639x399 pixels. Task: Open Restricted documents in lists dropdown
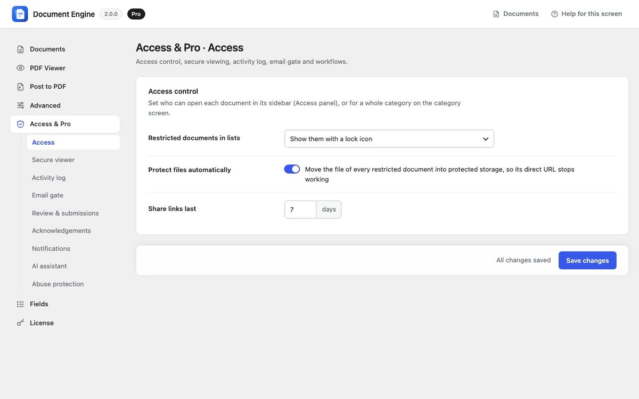pos(389,139)
